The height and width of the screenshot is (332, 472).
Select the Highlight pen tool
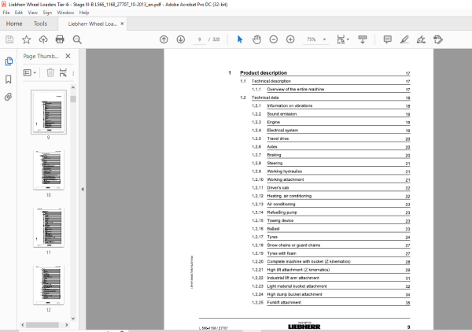pyautogui.click(x=404, y=39)
